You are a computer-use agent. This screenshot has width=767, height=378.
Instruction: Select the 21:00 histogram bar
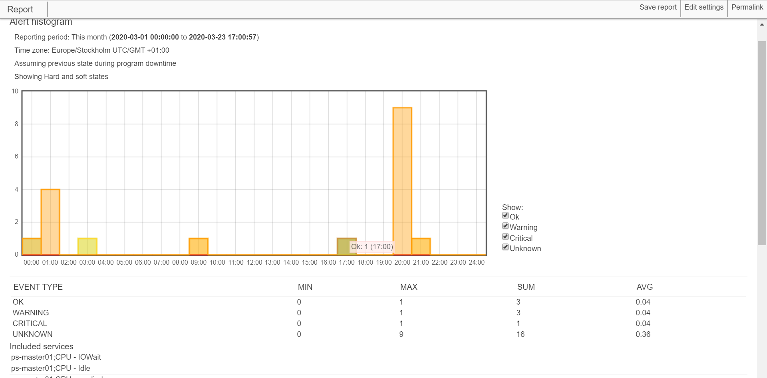point(421,246)
